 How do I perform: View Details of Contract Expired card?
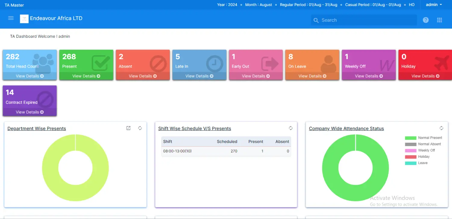tap(30, 112)
